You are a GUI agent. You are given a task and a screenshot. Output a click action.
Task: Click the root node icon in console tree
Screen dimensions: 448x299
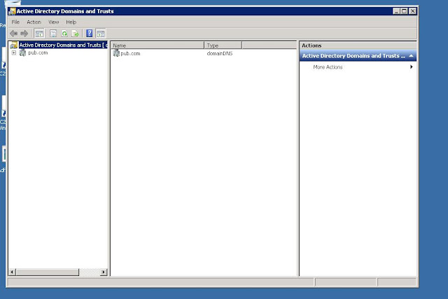coord(14,45)
